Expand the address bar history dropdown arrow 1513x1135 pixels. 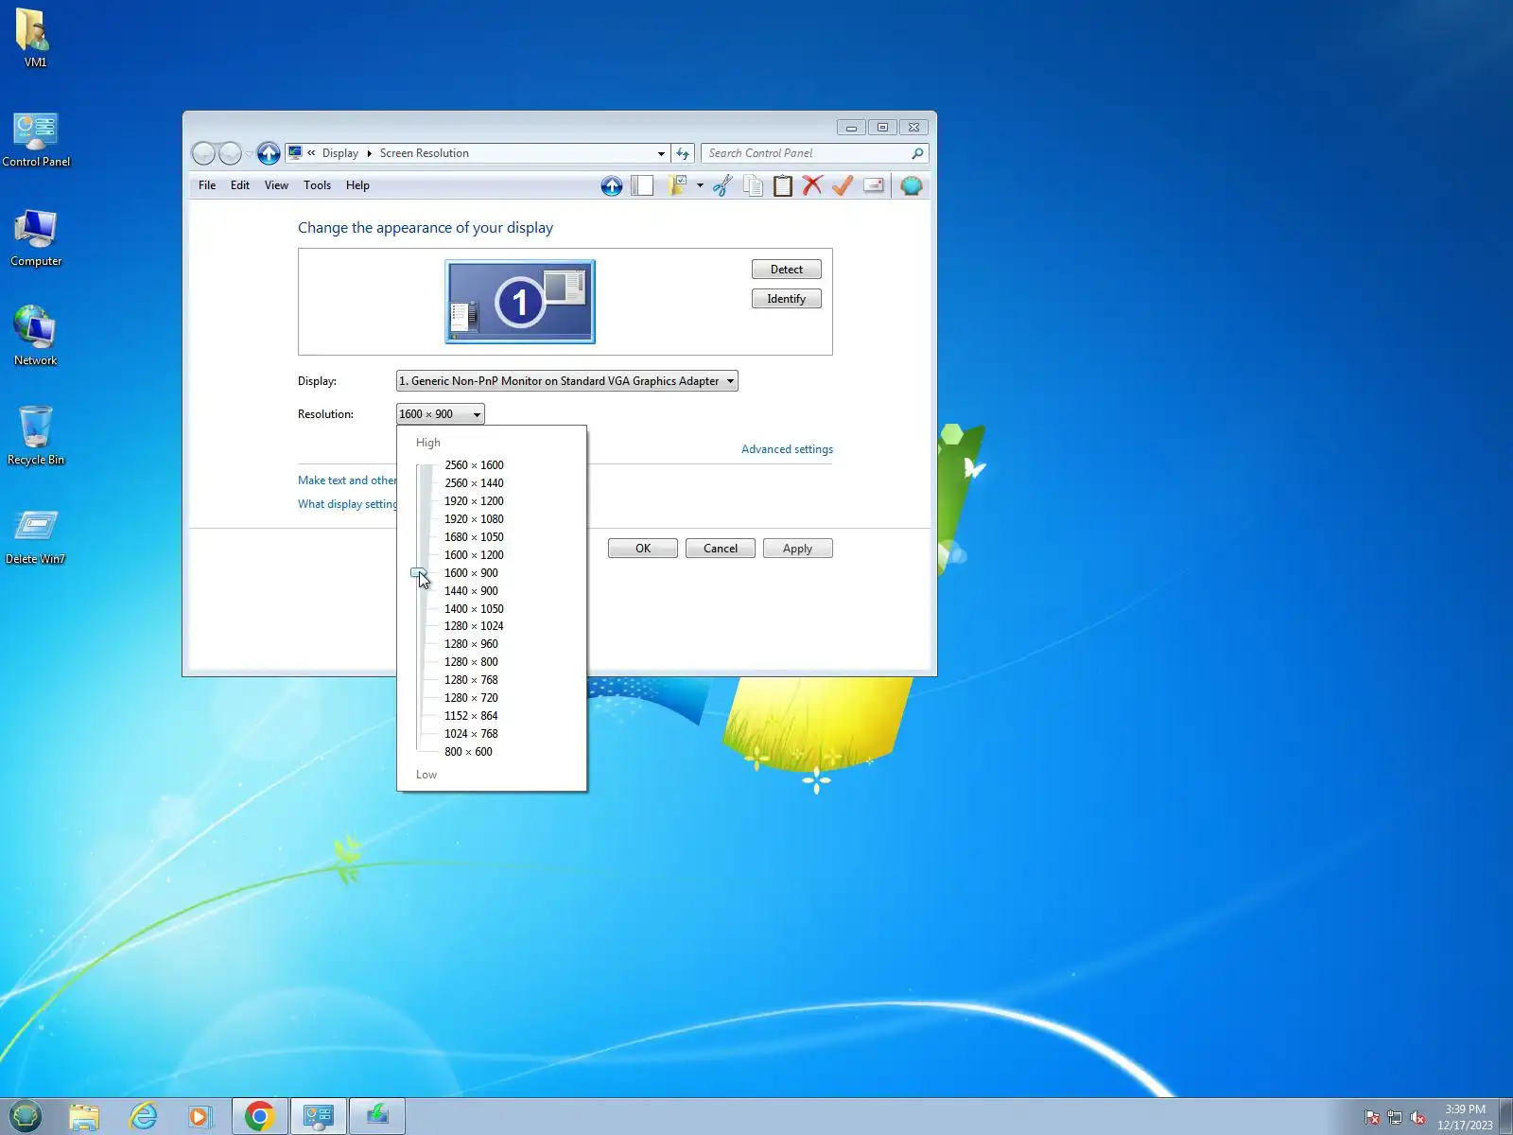[661, 153]
